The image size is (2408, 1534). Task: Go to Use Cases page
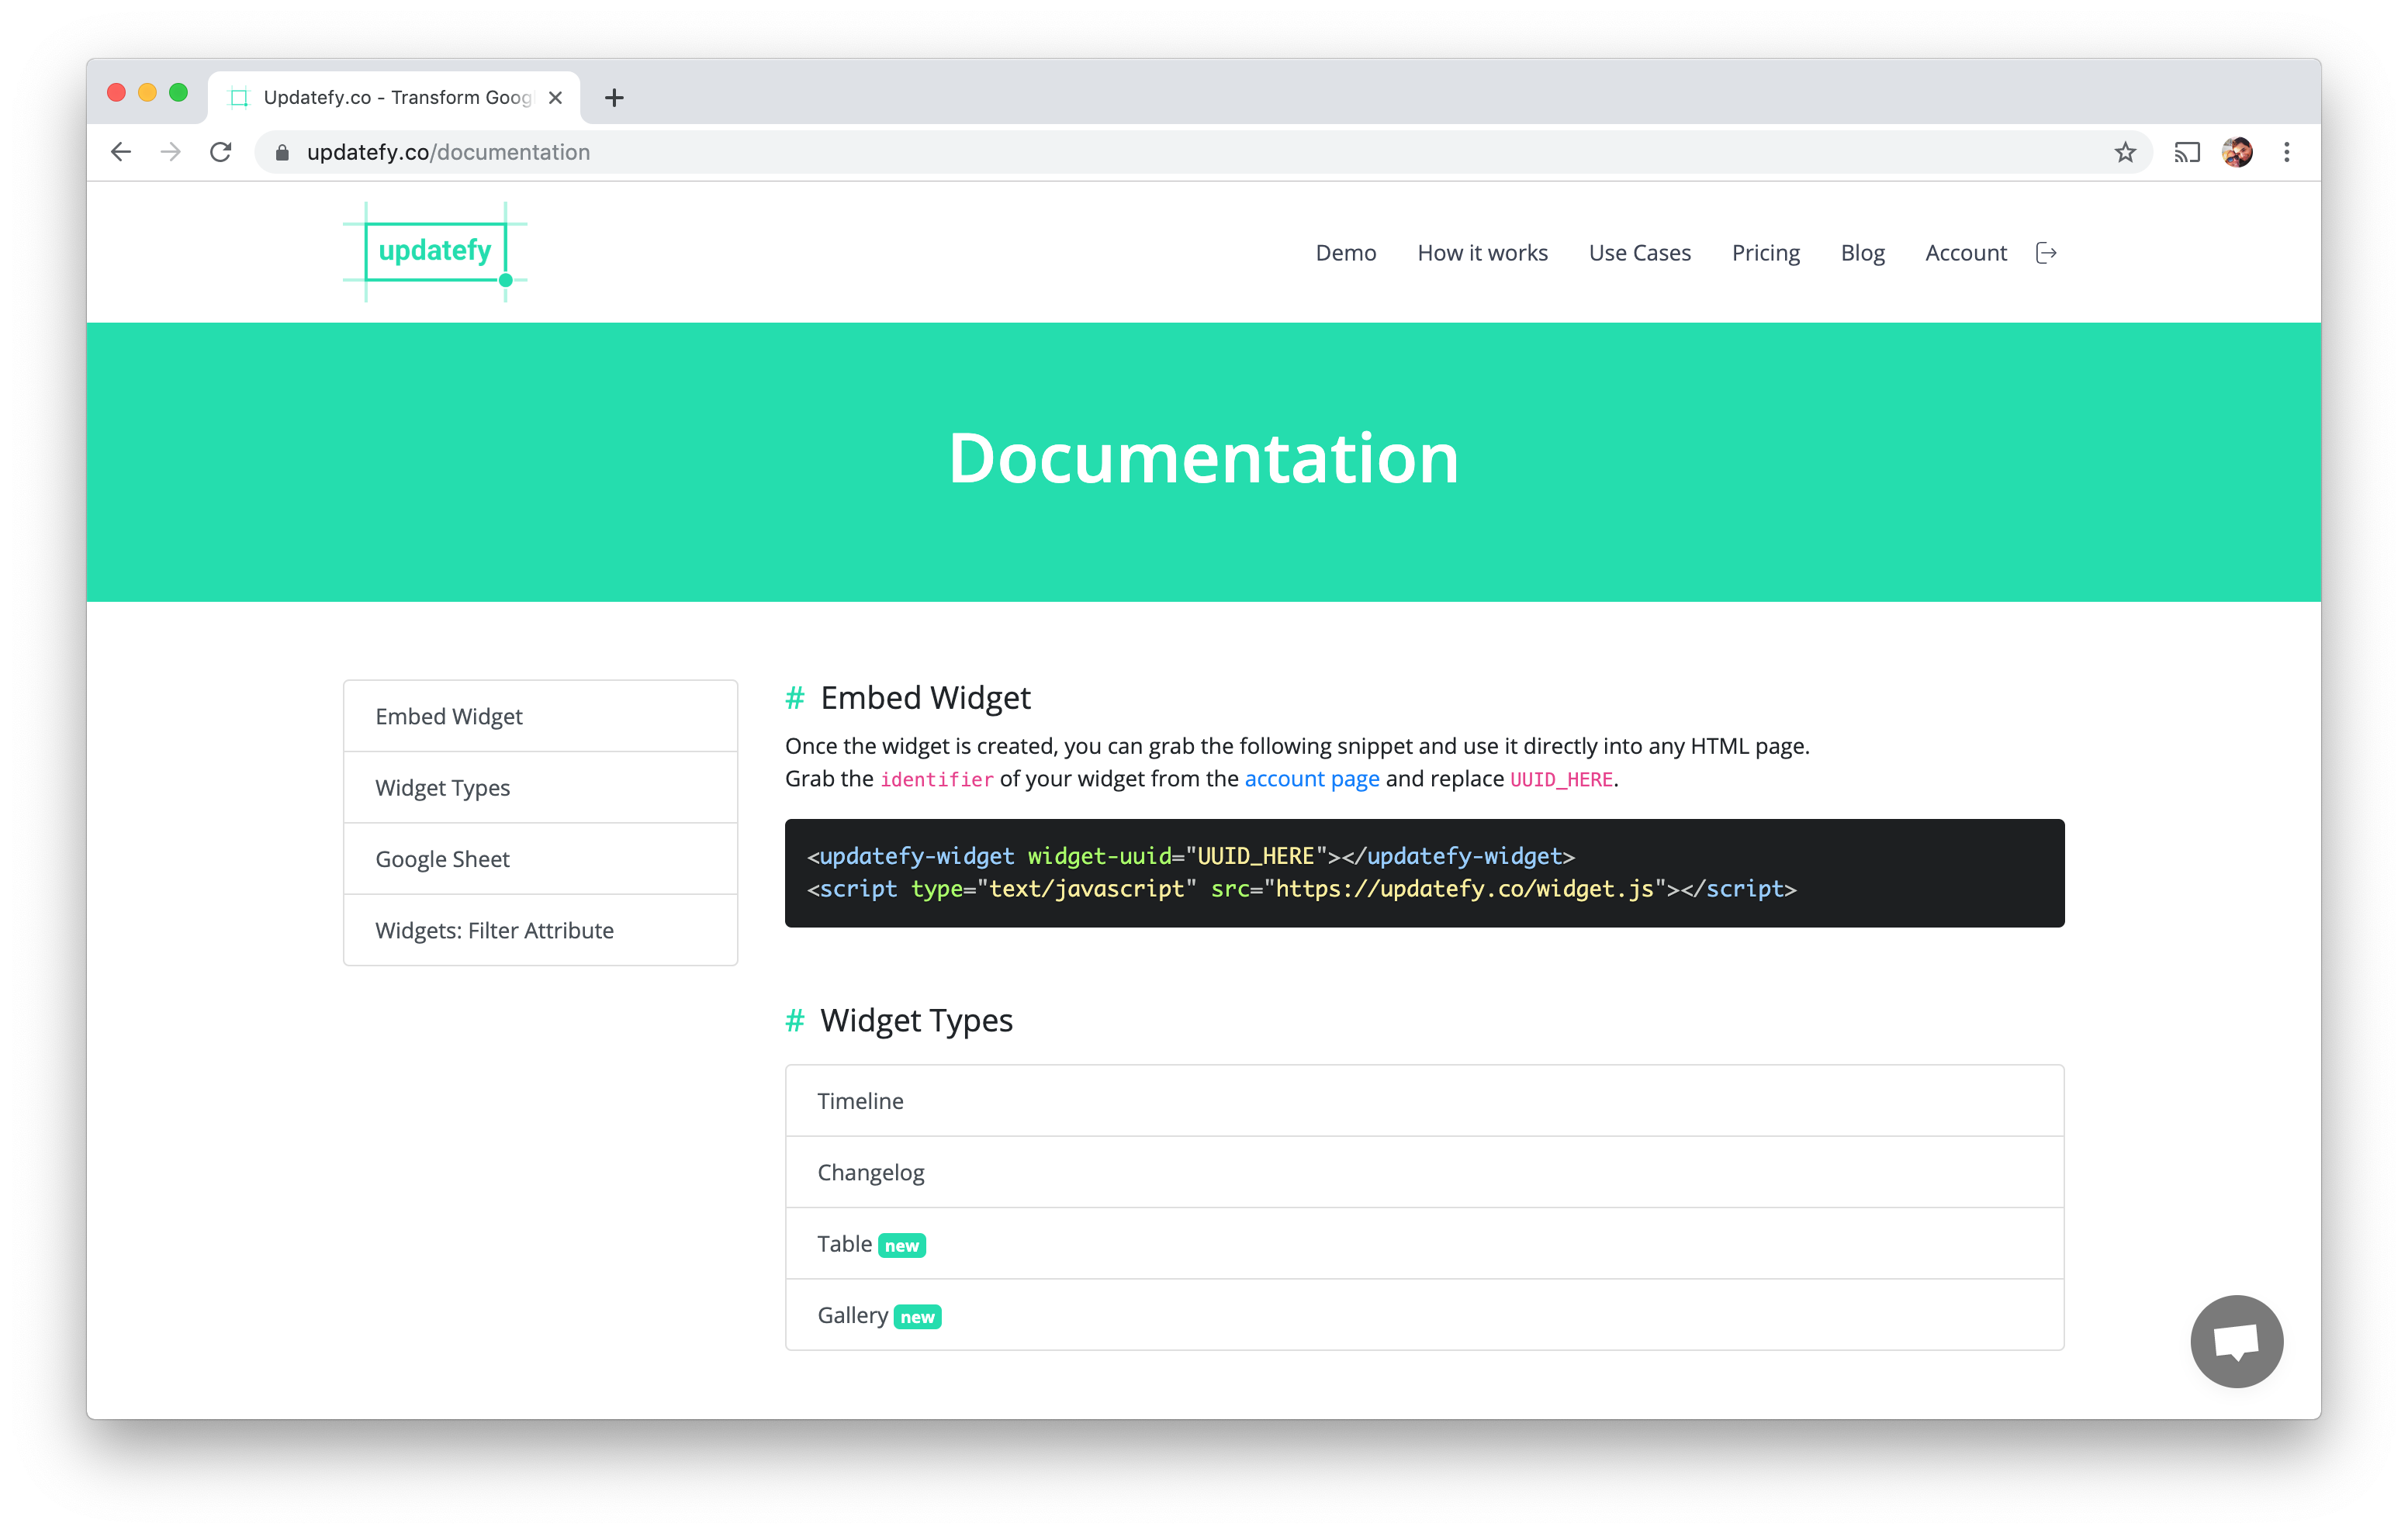[1639, 253]
